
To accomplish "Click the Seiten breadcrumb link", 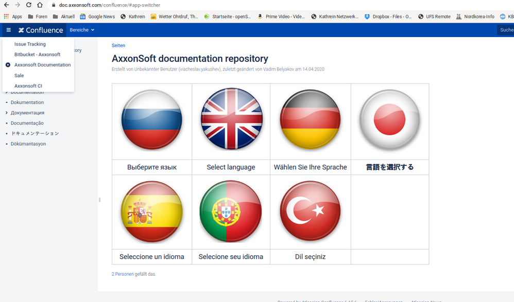I will [118, 45].
